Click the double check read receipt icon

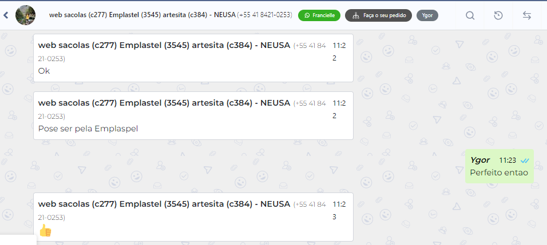pos(525,160)
